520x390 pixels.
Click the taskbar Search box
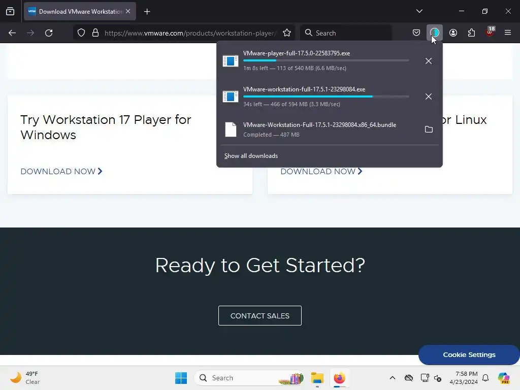click(249, 378)
